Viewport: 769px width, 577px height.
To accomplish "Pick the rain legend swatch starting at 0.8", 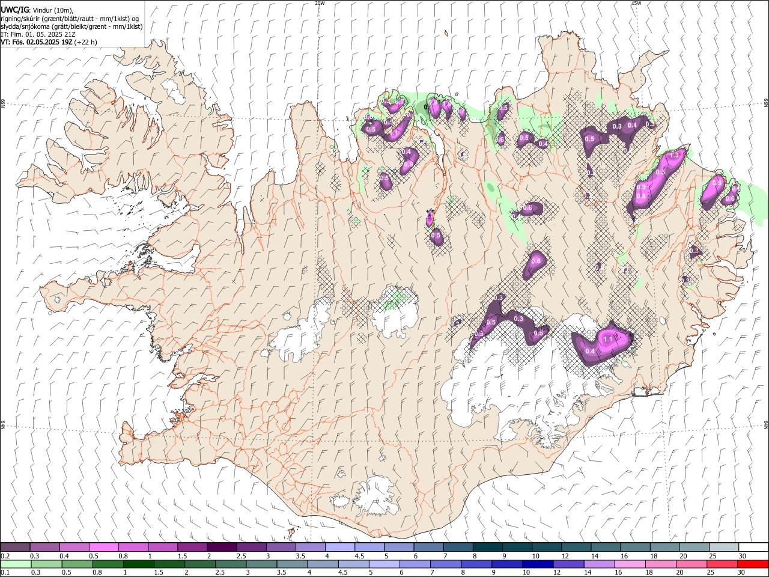I will [x=108, y=564].
